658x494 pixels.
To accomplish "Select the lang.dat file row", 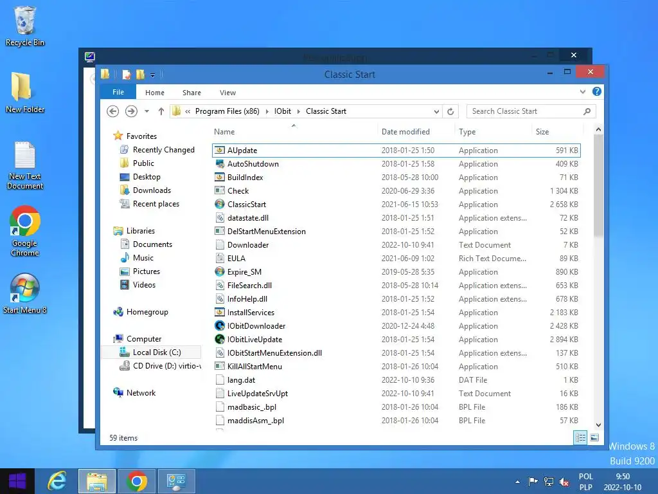I will [x=396, y=380].
